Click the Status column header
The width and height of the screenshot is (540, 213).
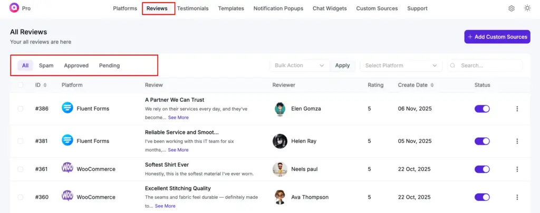point(482,85)
